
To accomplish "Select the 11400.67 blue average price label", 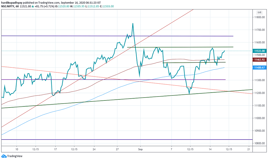I will pyautogui.click(x=259, y=68).
